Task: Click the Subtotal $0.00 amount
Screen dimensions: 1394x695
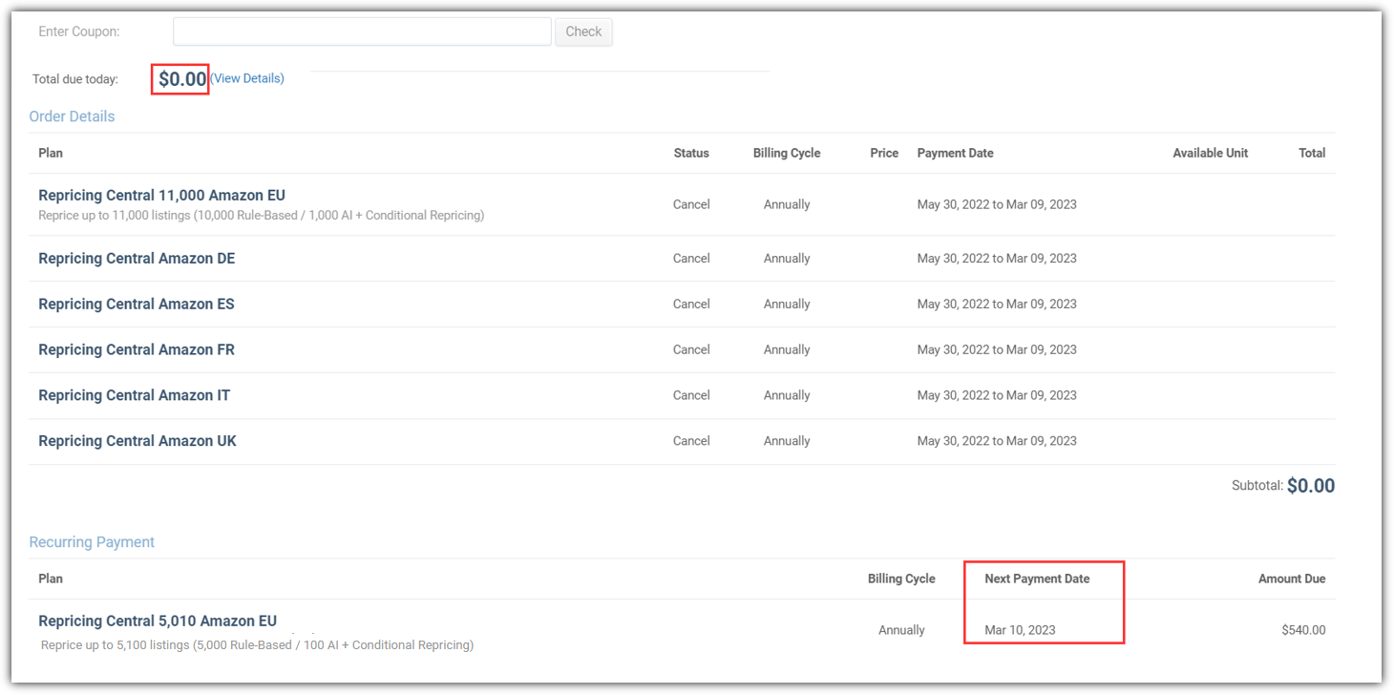Action: [x=1310, y=486]
